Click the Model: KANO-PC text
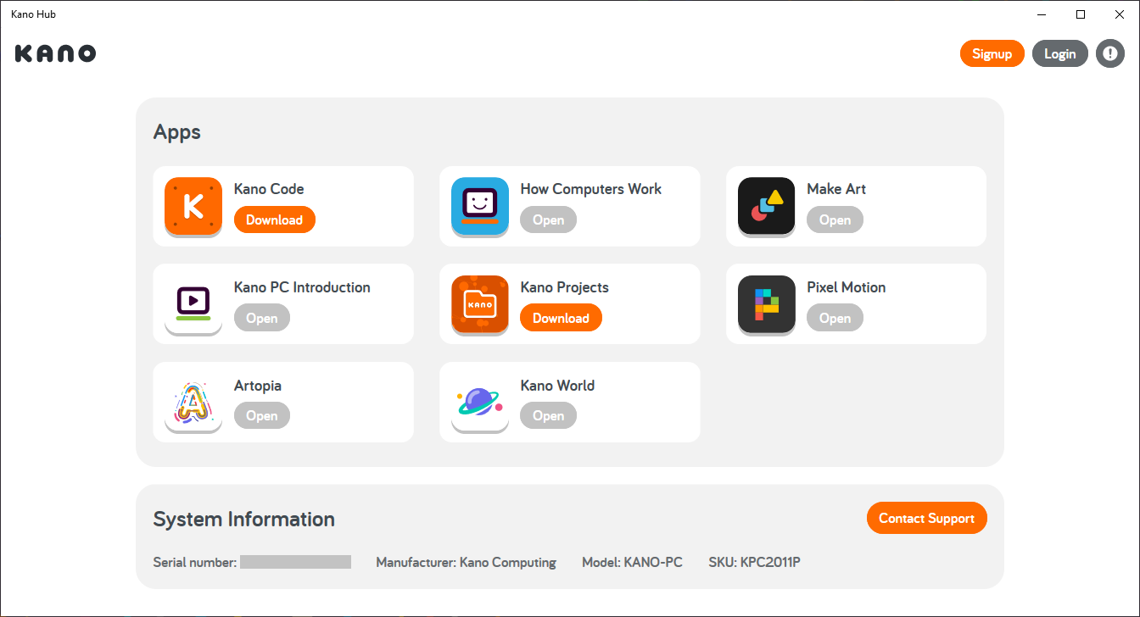The image size is (1140, 617). click(x=632, y=562)
